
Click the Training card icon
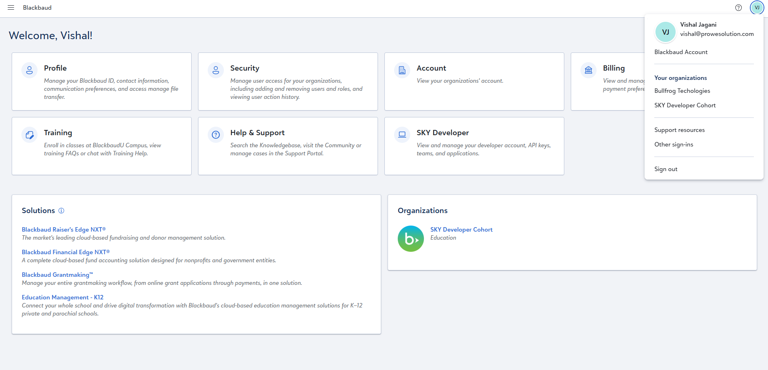pyautogui.click(x=29, y=135)
